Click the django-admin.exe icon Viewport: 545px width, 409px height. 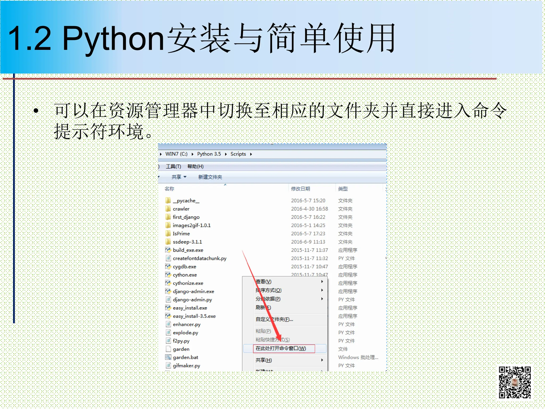(168, 291)
